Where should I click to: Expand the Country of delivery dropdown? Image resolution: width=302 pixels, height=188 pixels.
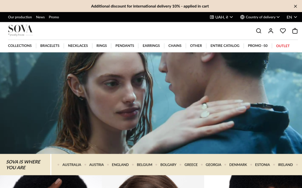pos(260,17)
